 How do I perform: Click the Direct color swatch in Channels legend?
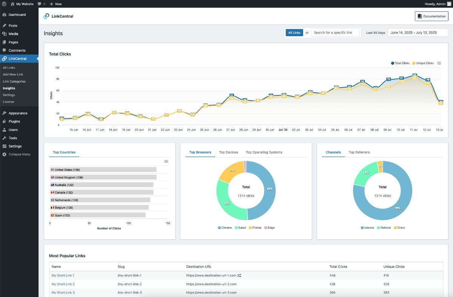[x=395, y=228]
